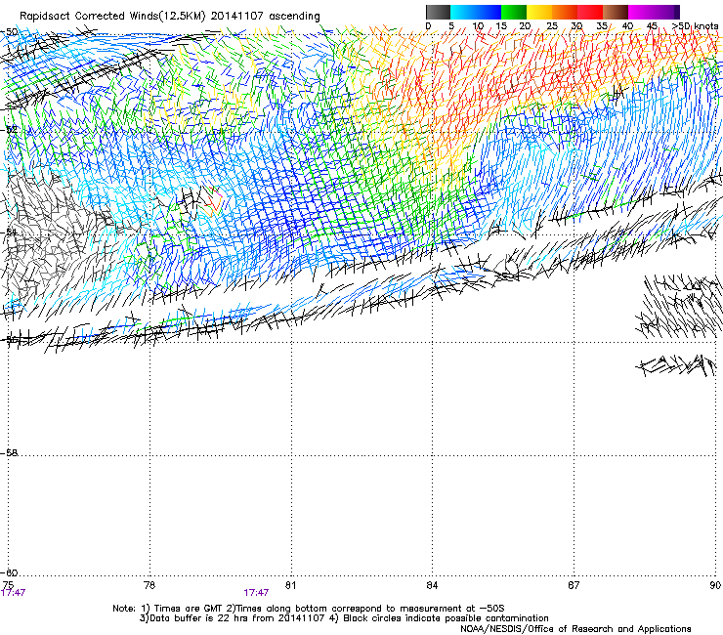This screenshot has height=635, width=723.
Task: Click the gray 0-5 knots color swatch
Action: pyautogui.click(x=438, y=12)
